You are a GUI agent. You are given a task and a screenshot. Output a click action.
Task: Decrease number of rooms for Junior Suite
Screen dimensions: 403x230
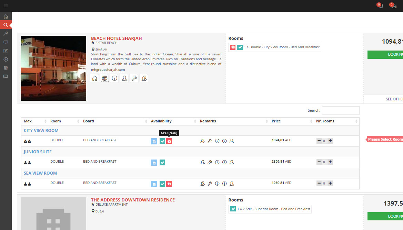coord(319,162)
